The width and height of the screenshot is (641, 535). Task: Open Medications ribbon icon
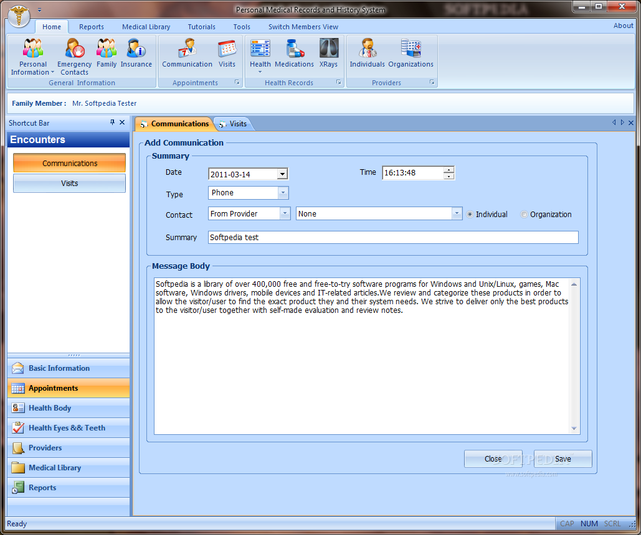tap(294, 53)
